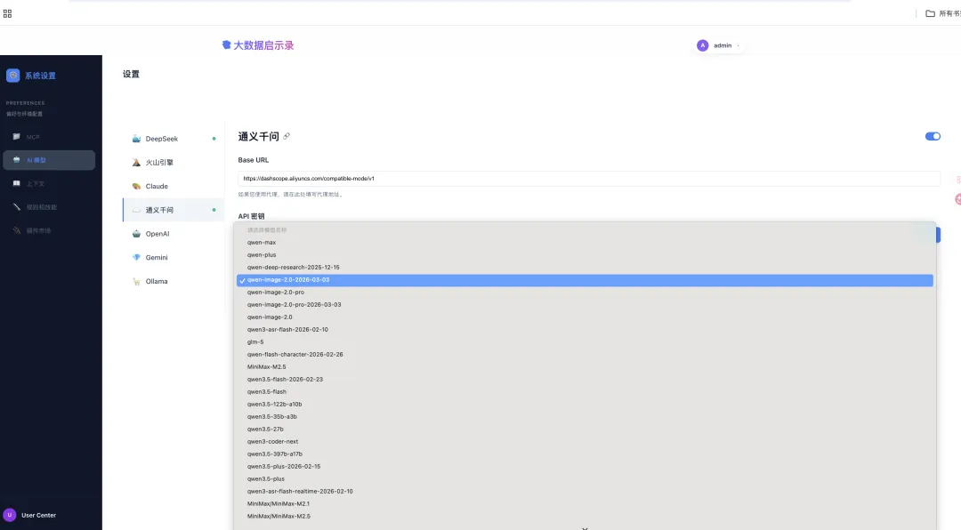The width and height of the screenshot is (961, 530).
Task: Pick qwen3-asr-flash-realtime-2026-02-10 option
Action: click(585, 492)
